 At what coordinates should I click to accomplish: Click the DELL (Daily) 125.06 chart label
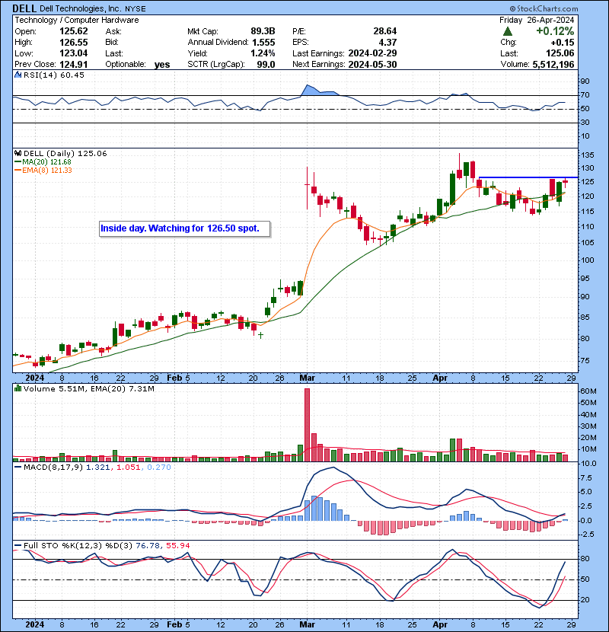pos(65,153)
